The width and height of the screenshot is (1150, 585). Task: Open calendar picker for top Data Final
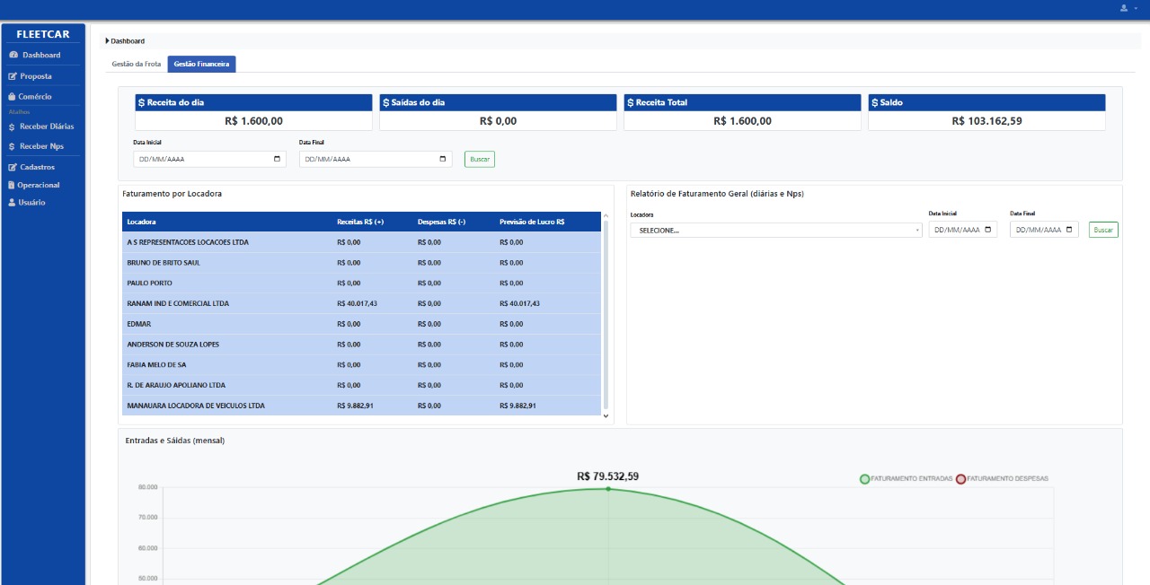point(443,159)
